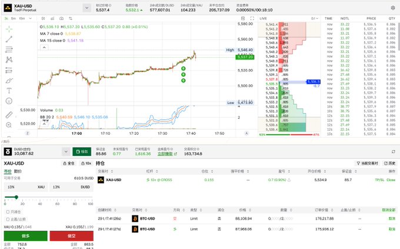Tick the first checkbox under the slider
Screen dimensions: 400x249
(x=8, y=212)
